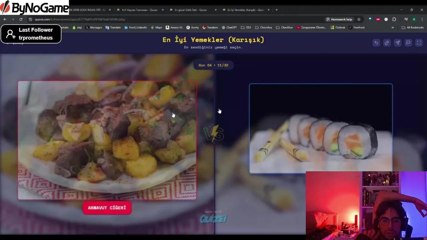
Task: Expand the CheckFun bookmarks folder
Action: [x=284, y=27]
